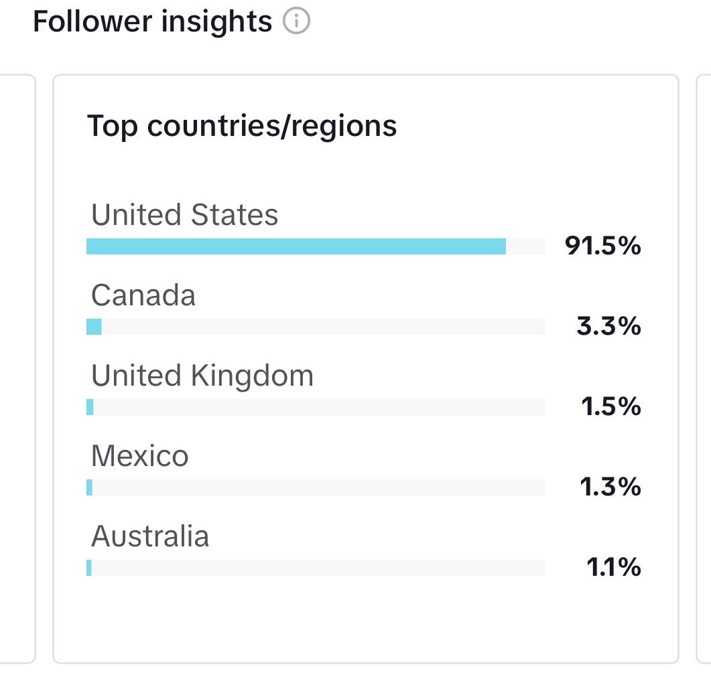
Task: Click the Top countries/regions title
Action: pos(242,126)
